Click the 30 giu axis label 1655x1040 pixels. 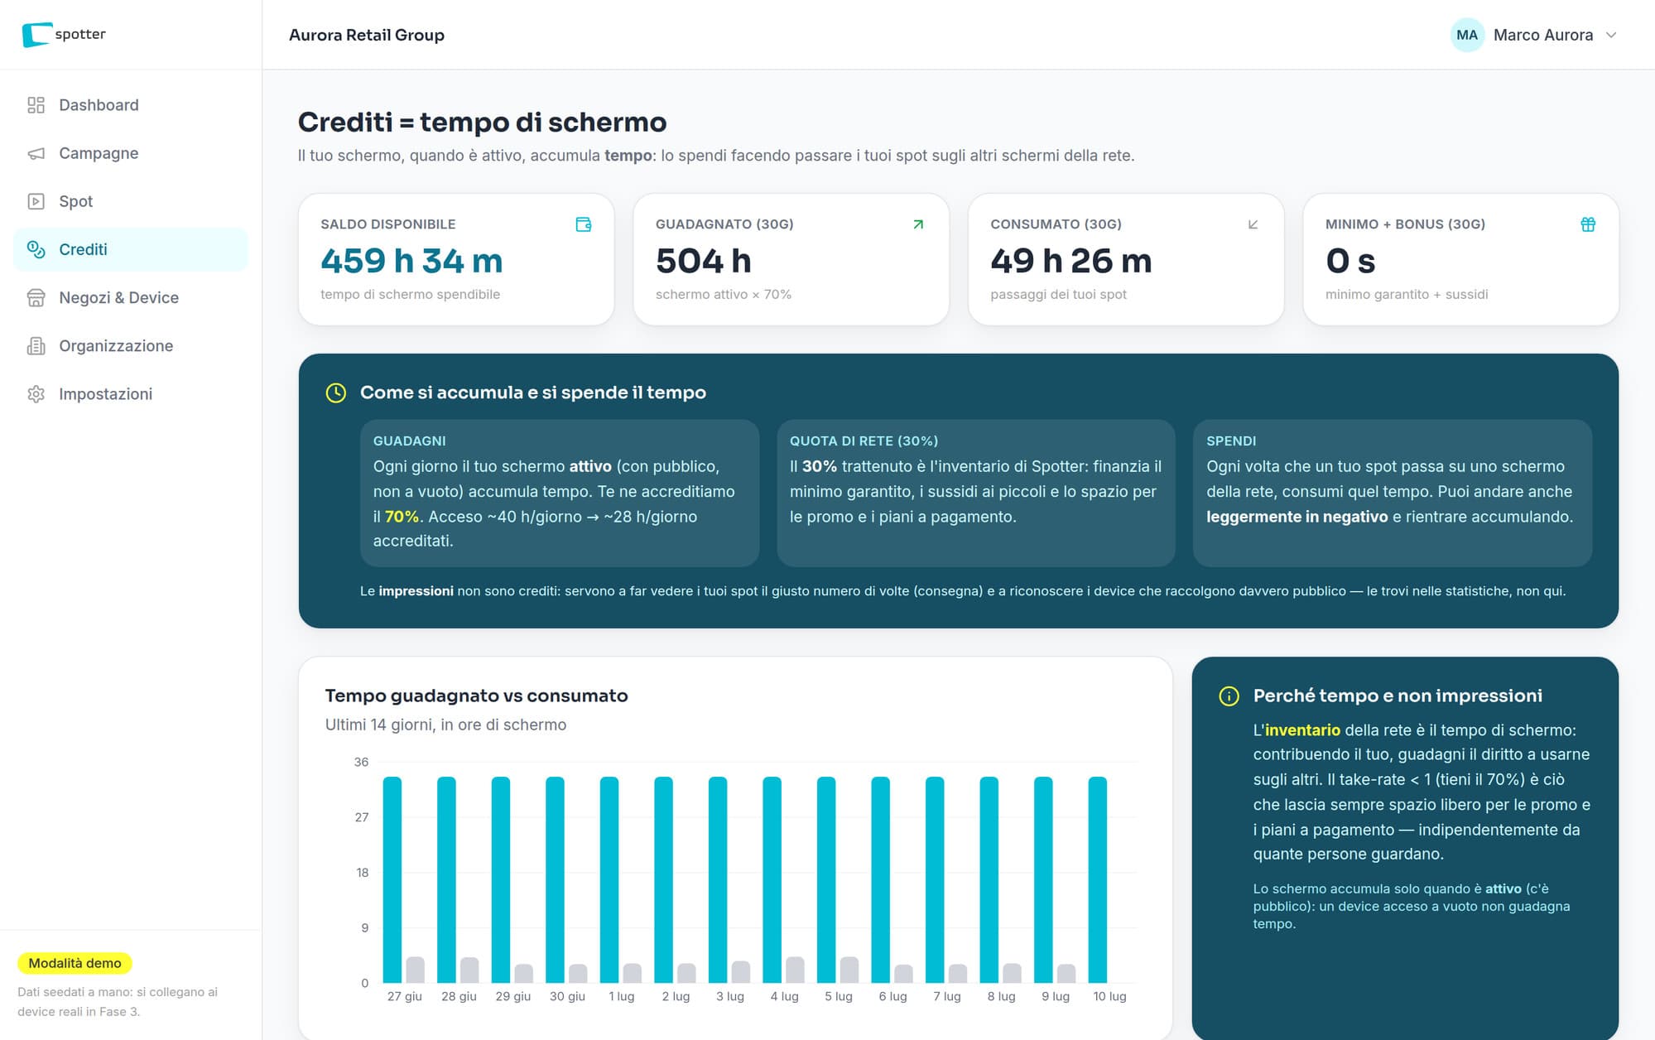pyautogui.click(x=567, y=996)
